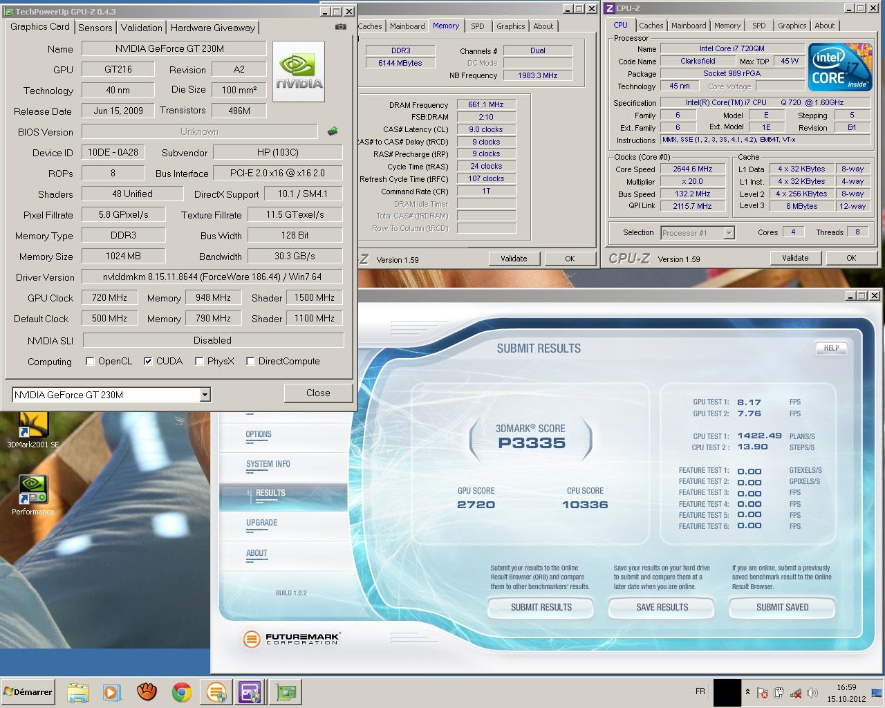Click the Démarrer start button
885x708 pixels.
click(28, 692)
